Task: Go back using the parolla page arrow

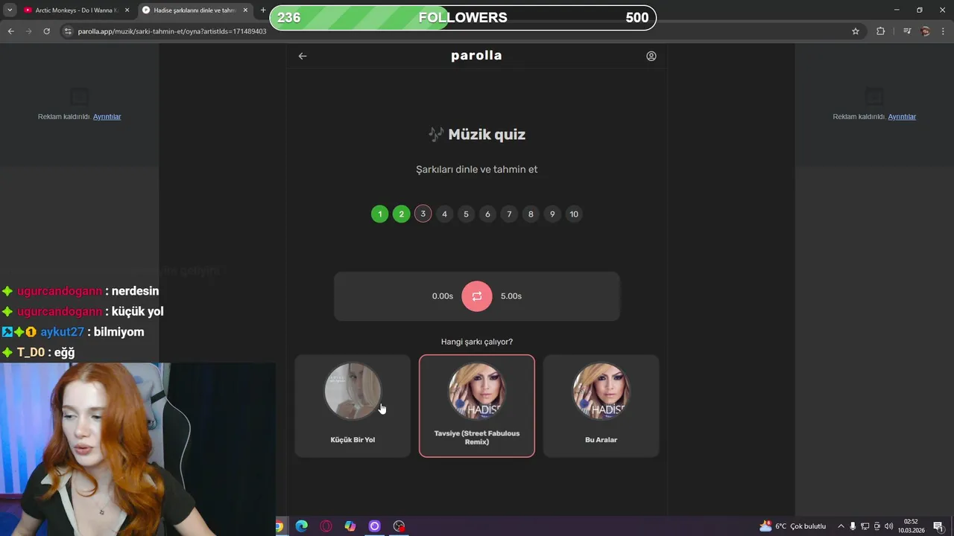Action: click(303, 56)
